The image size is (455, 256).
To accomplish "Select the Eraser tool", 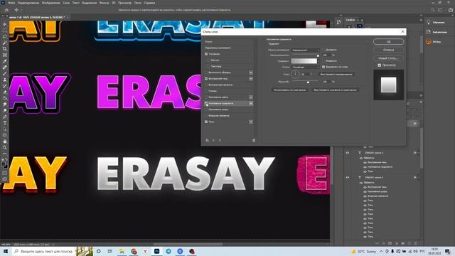I will point(5,92).
